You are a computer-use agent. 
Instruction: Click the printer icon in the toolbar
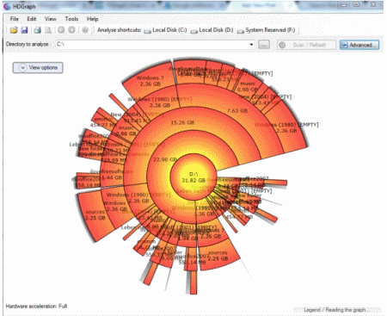38,30
